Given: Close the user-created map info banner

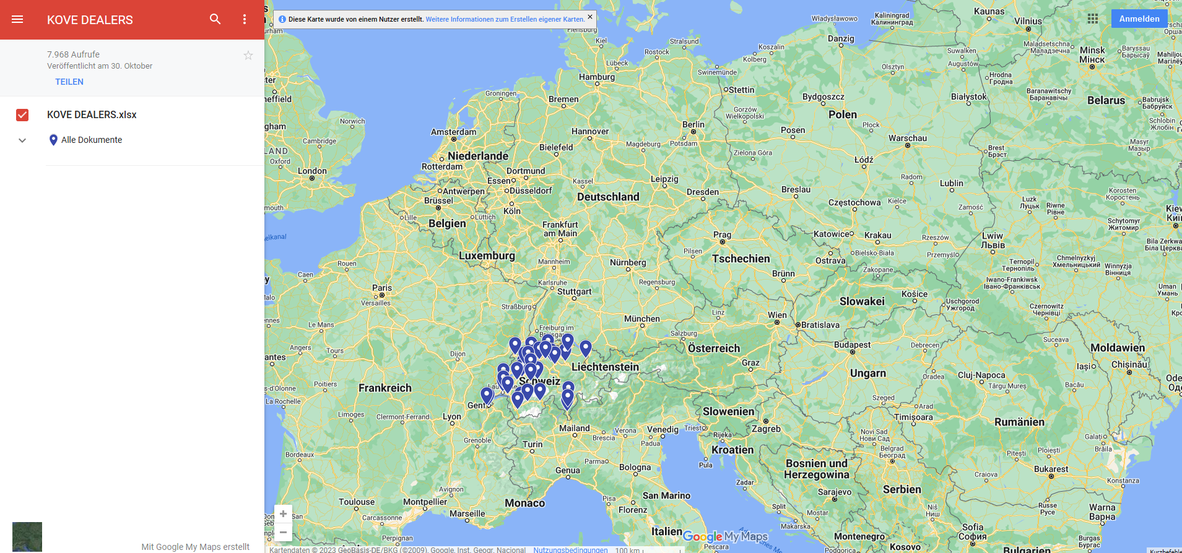Looking at the screenshot, I should [x=589, y=17].
